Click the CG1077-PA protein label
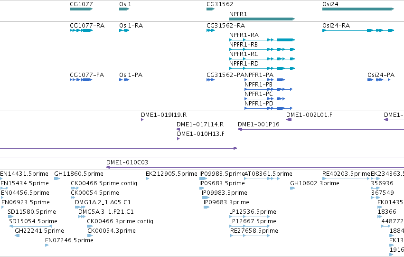This screenshot has height=257, width=404. [87, 75]
